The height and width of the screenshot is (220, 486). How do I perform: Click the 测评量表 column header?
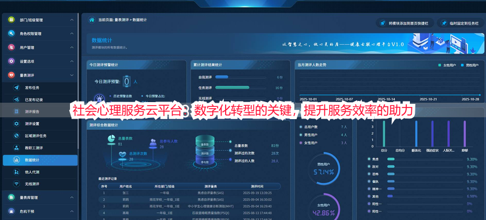210,186
